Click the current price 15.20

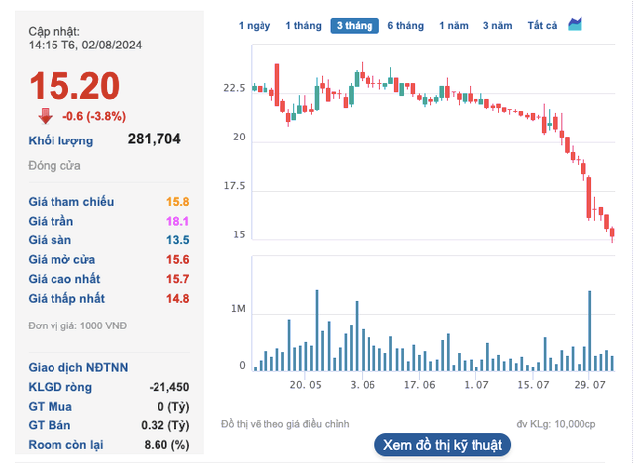tap(74, 85)
